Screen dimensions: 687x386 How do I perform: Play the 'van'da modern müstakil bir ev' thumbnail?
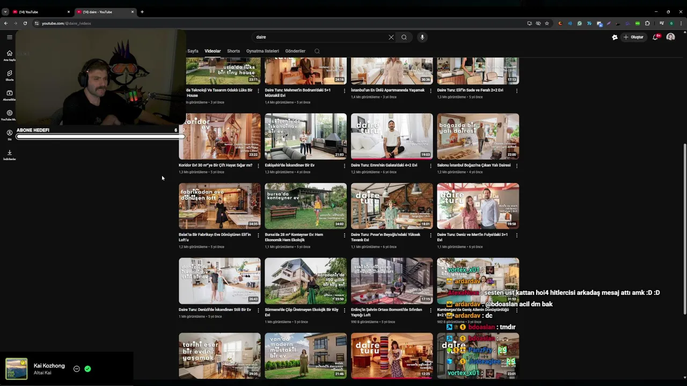pos(305,356)
